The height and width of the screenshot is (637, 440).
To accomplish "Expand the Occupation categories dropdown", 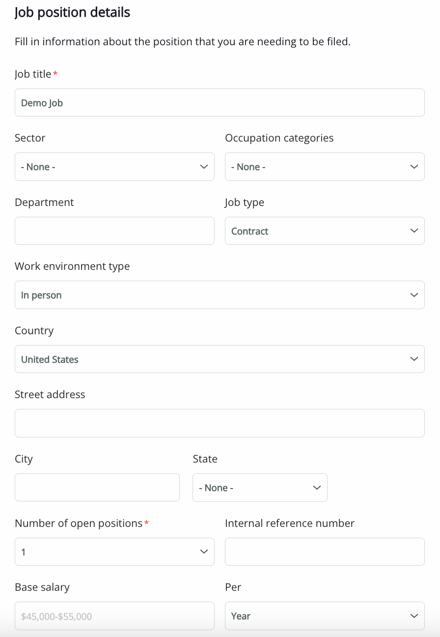I will [325, 167].
